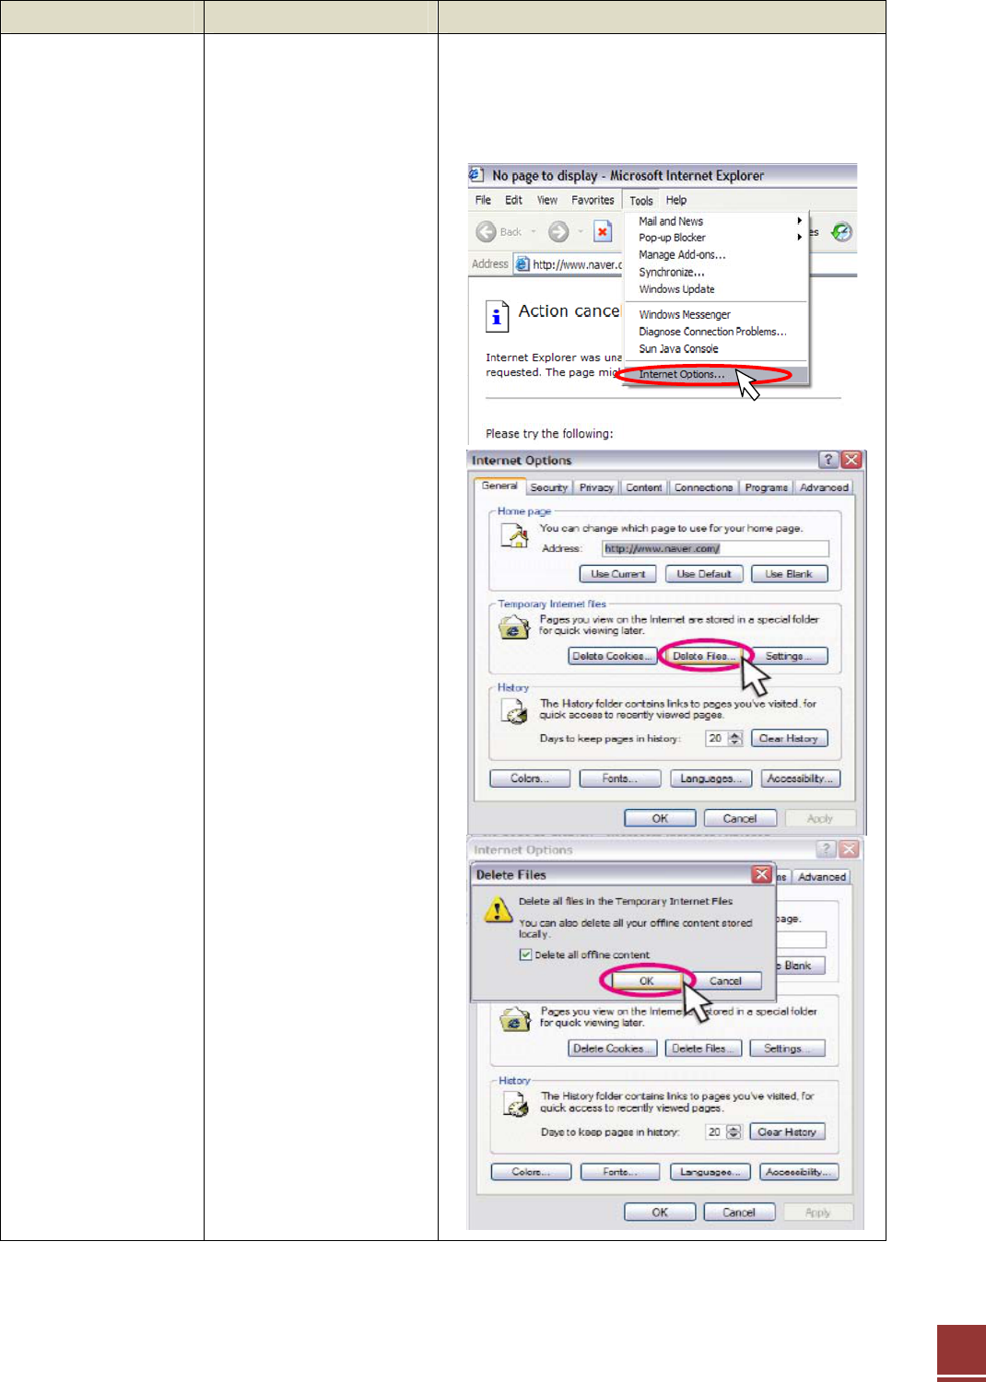Click the Use Default button

(704, 574)
